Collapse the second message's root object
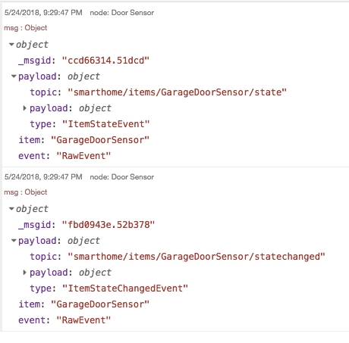Image resolution: width=349 pixels, height=343 pixels. coord(11,209)
